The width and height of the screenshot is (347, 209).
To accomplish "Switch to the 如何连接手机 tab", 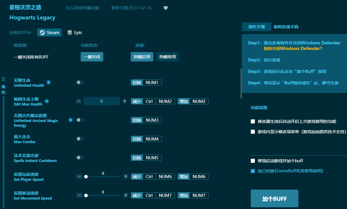I will pos(286,27).
